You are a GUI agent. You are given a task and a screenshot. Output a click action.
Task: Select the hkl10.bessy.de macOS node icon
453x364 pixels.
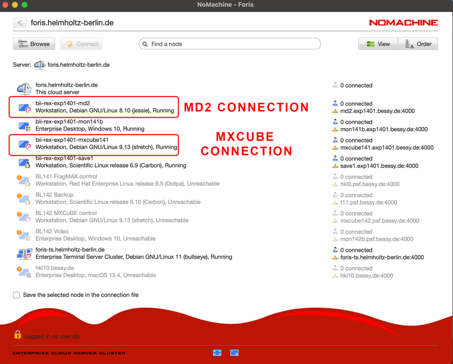(x=24, y=272)
